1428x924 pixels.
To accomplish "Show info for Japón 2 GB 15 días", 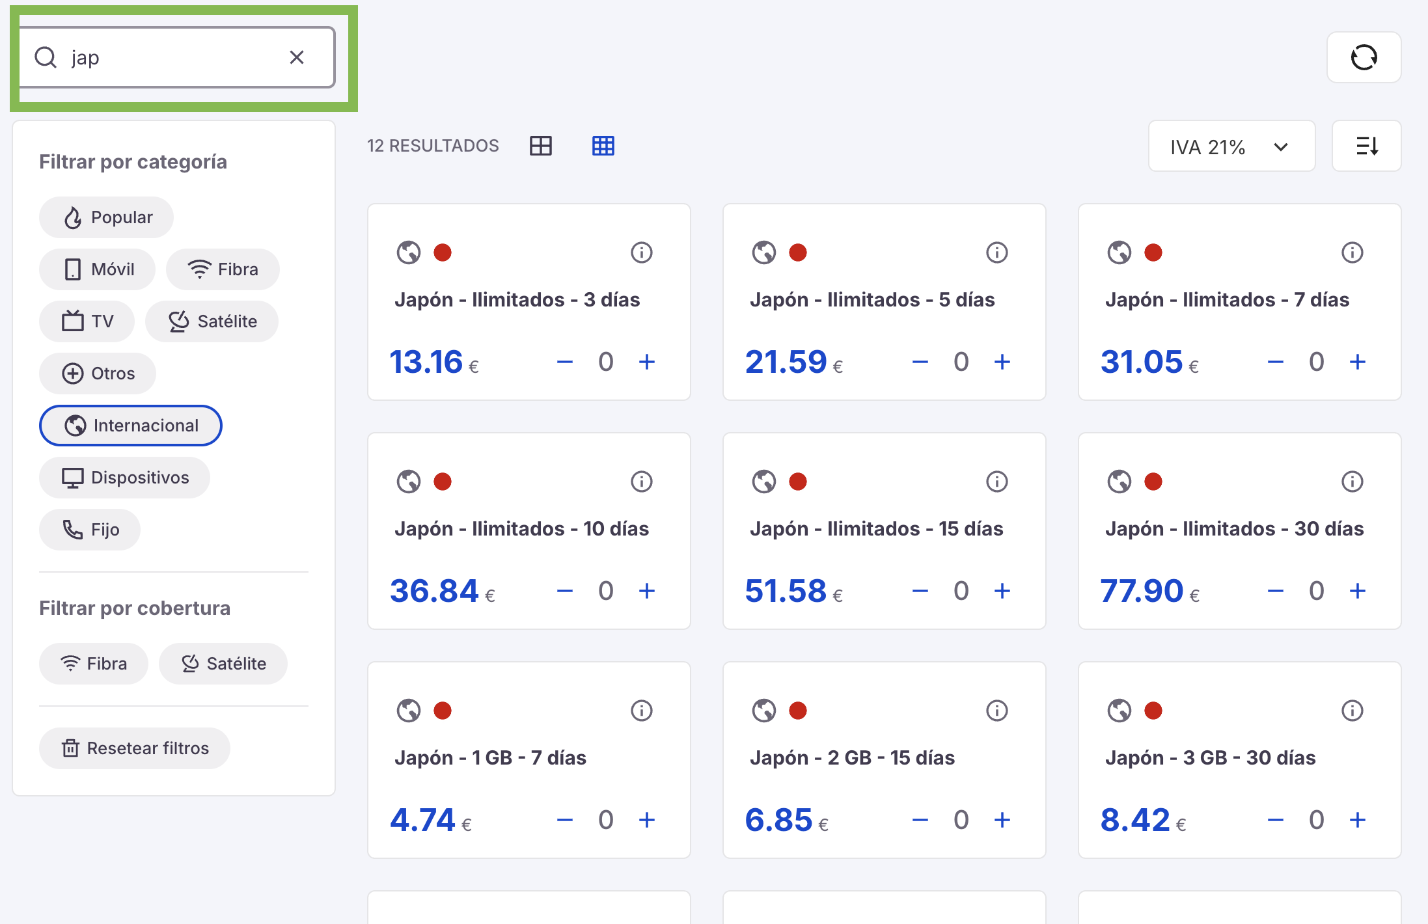I will pyautogui.click(x=996, y=711).
